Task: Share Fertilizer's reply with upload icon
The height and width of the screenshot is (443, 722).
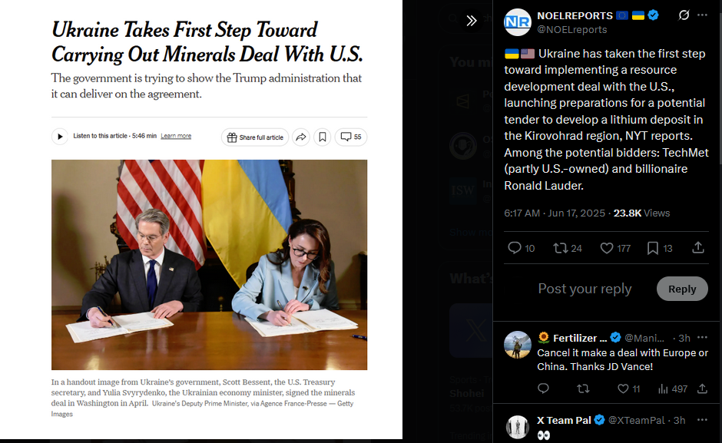Action: pyautogui.click(x=702, y=388)
